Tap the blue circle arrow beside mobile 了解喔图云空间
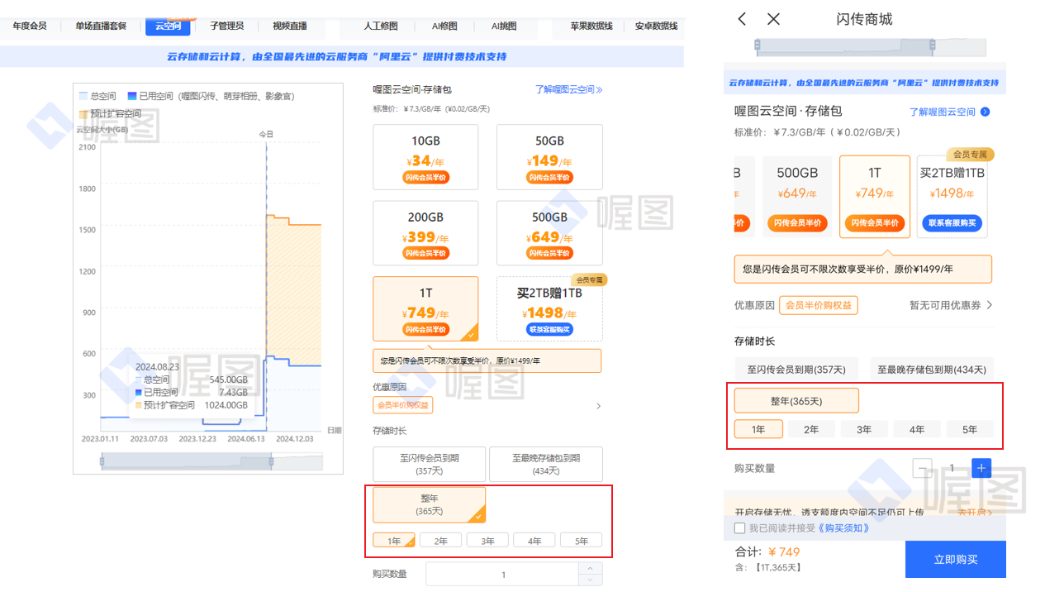This screenshot has height=592, width=1045. (x=985, y=112)
